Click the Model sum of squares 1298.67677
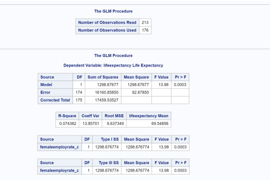This screenshot has height=180, width=270. (107, 84)
